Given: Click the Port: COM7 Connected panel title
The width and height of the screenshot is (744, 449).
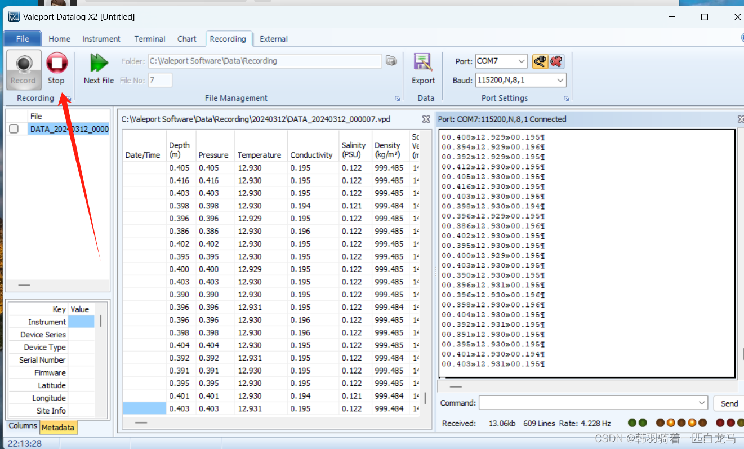Looking at the screenshot, I should (x=502, y=119).
